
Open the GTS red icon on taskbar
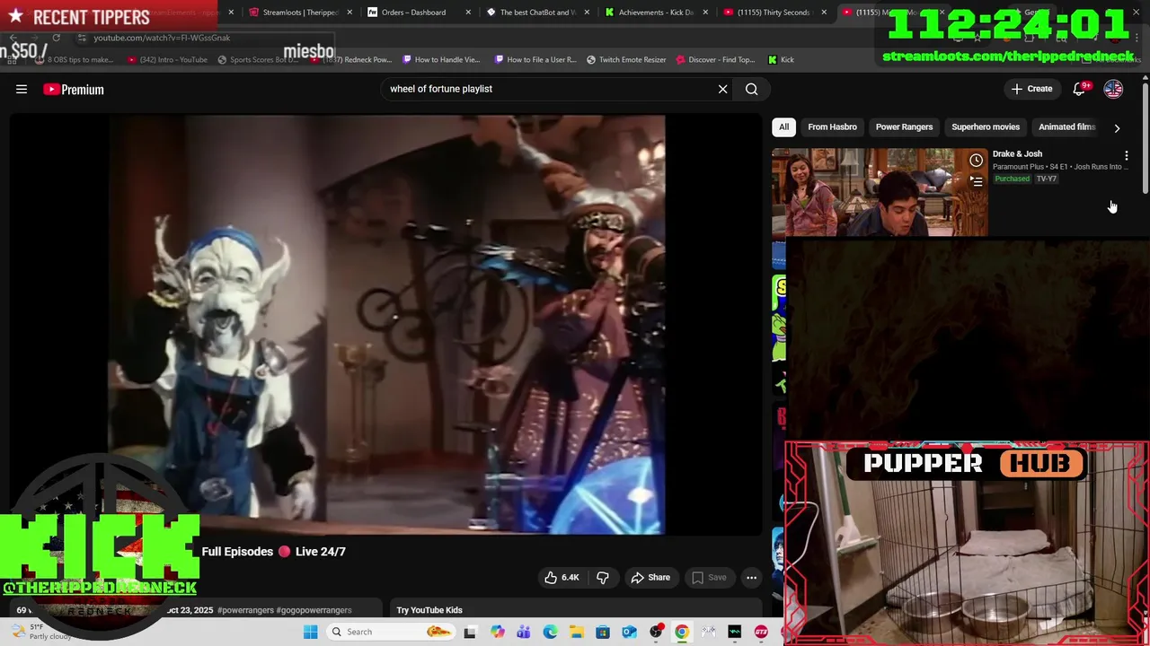(x=761, y=632)
